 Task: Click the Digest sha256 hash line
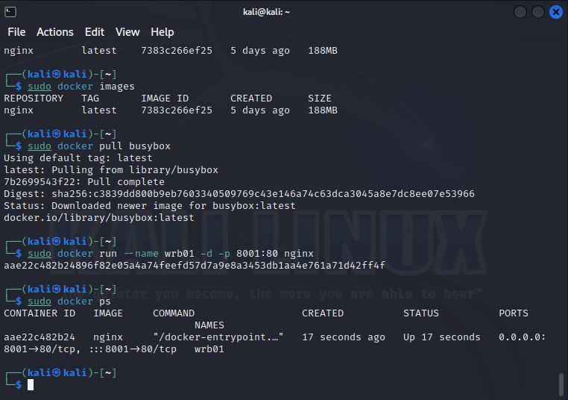tap(239, 194)
